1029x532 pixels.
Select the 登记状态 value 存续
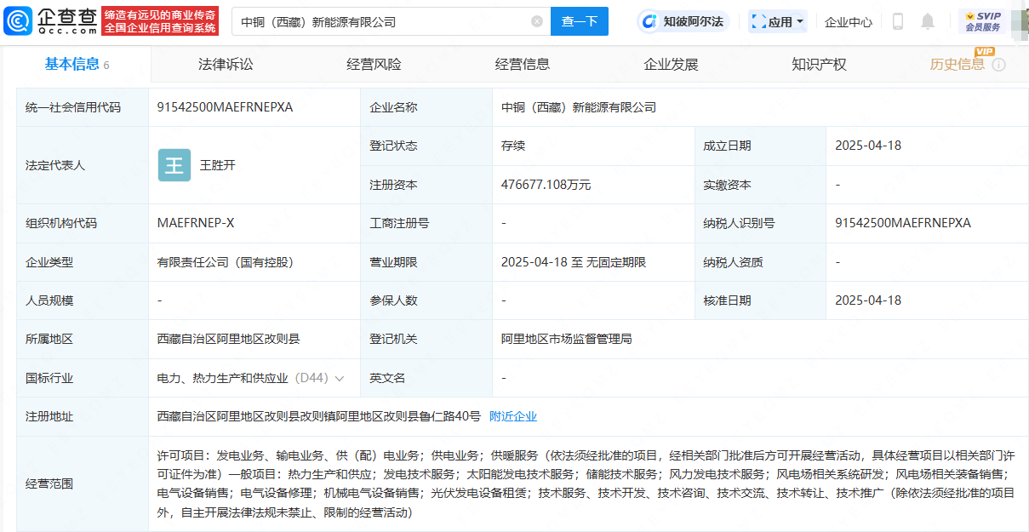513,146
